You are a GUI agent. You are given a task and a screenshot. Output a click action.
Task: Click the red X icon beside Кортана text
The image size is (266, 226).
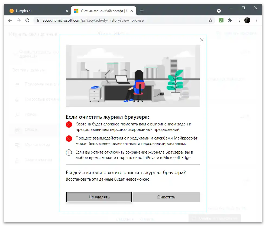(69, 124)
